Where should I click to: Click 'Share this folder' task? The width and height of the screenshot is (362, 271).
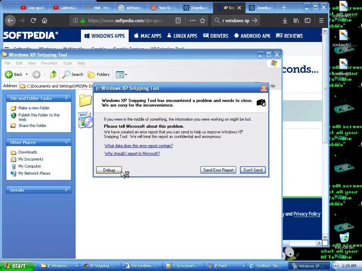(x=32, y=126)
